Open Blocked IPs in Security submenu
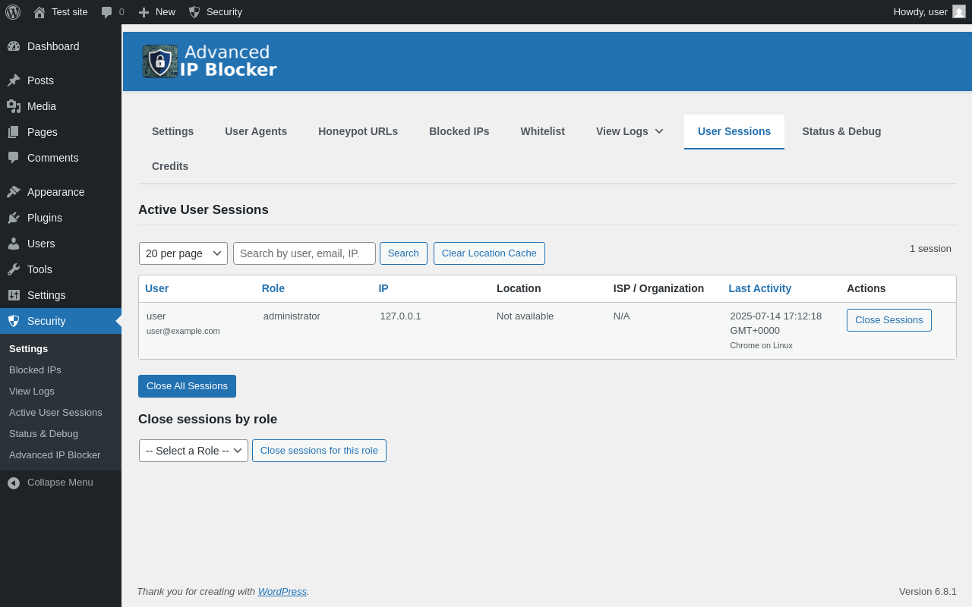Viewport: 972px width, 607px height. tap(35, 370)
